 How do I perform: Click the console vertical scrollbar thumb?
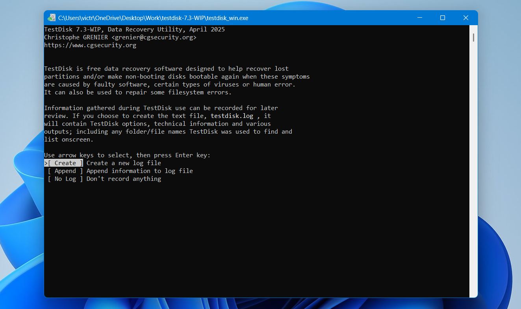(x=473, y=38)
